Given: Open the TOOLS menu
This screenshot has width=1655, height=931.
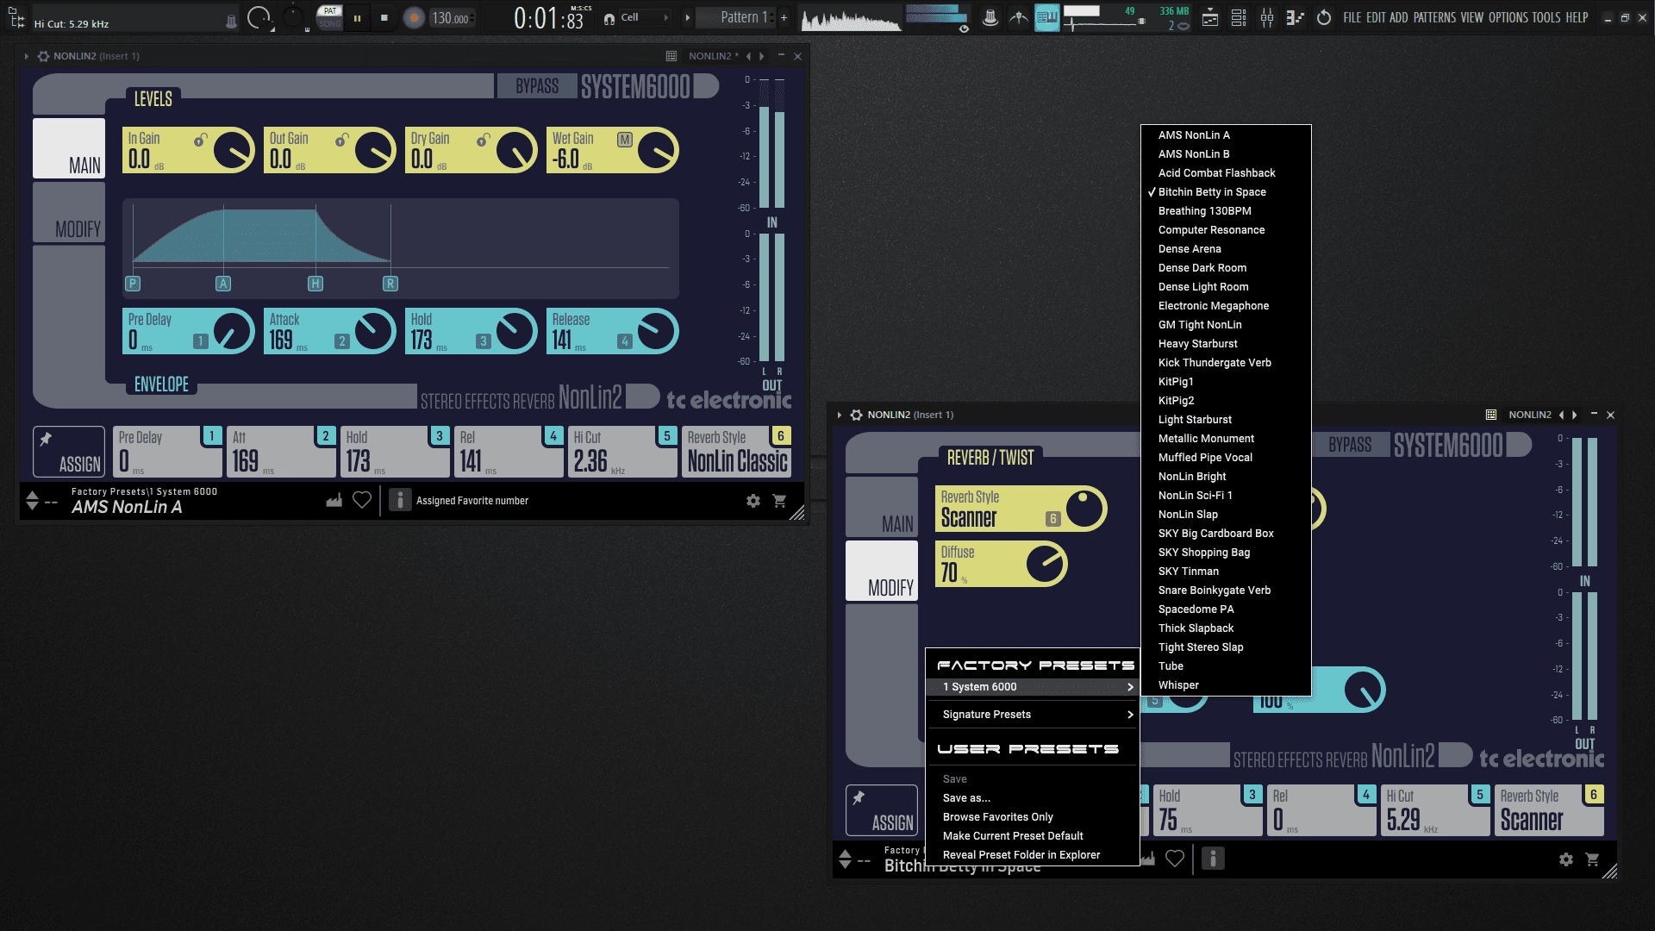Looking at the screenshot, I should click(x=1546, y=17).
